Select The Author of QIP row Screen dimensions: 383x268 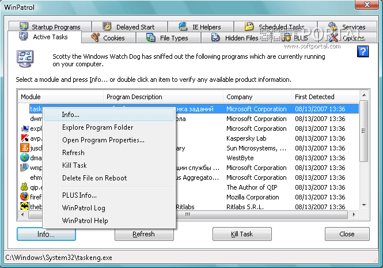(188, 187)
